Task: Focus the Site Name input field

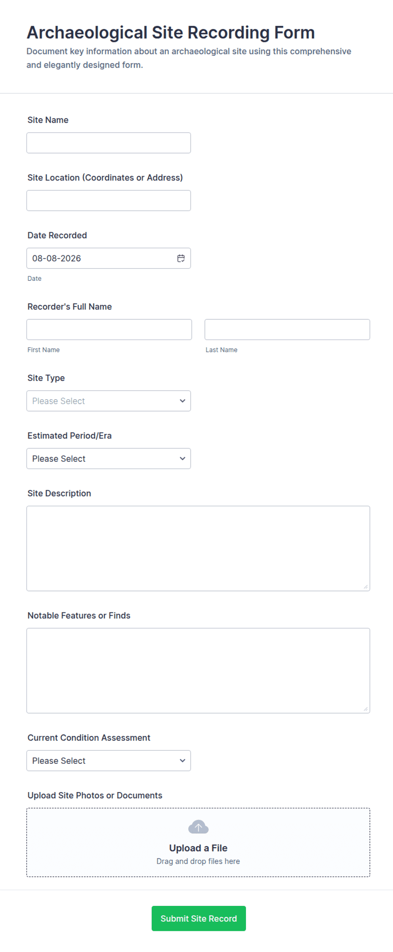Action: tap(109, 143)
